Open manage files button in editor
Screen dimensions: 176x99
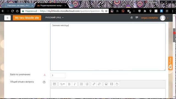click(117, 84)
